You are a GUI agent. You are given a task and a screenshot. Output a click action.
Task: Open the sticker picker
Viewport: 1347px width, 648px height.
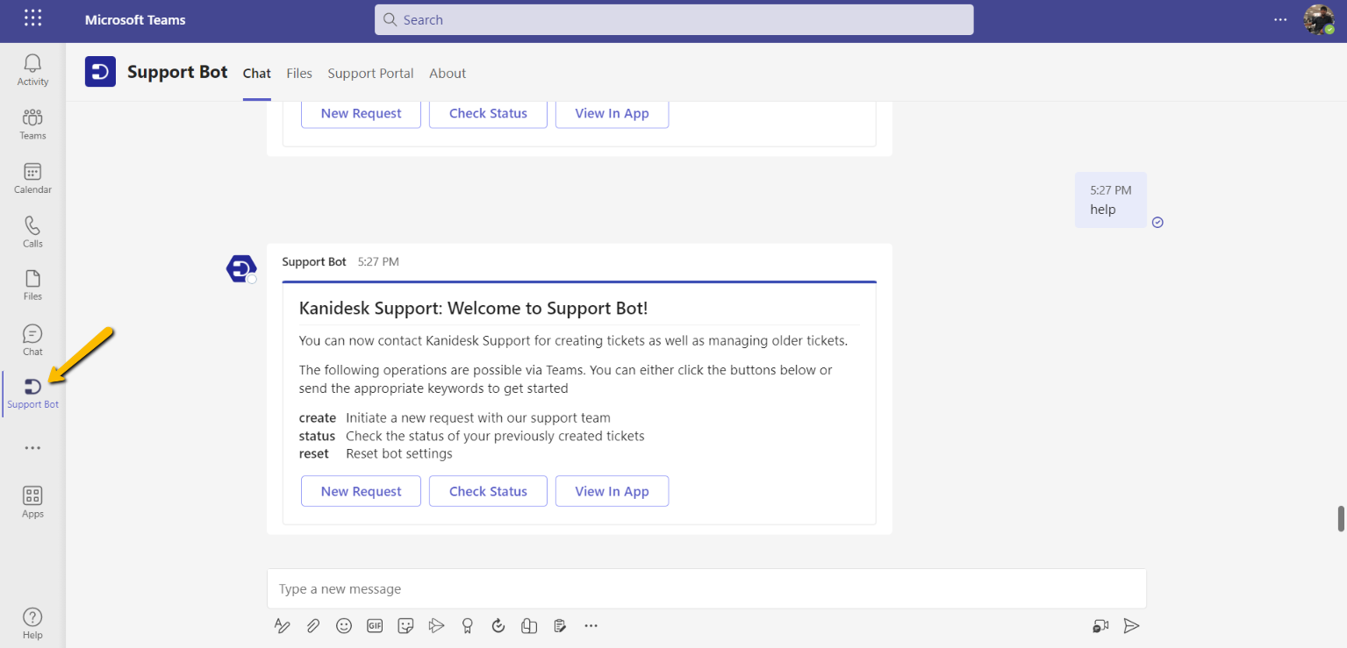click(x=405, y=625)
